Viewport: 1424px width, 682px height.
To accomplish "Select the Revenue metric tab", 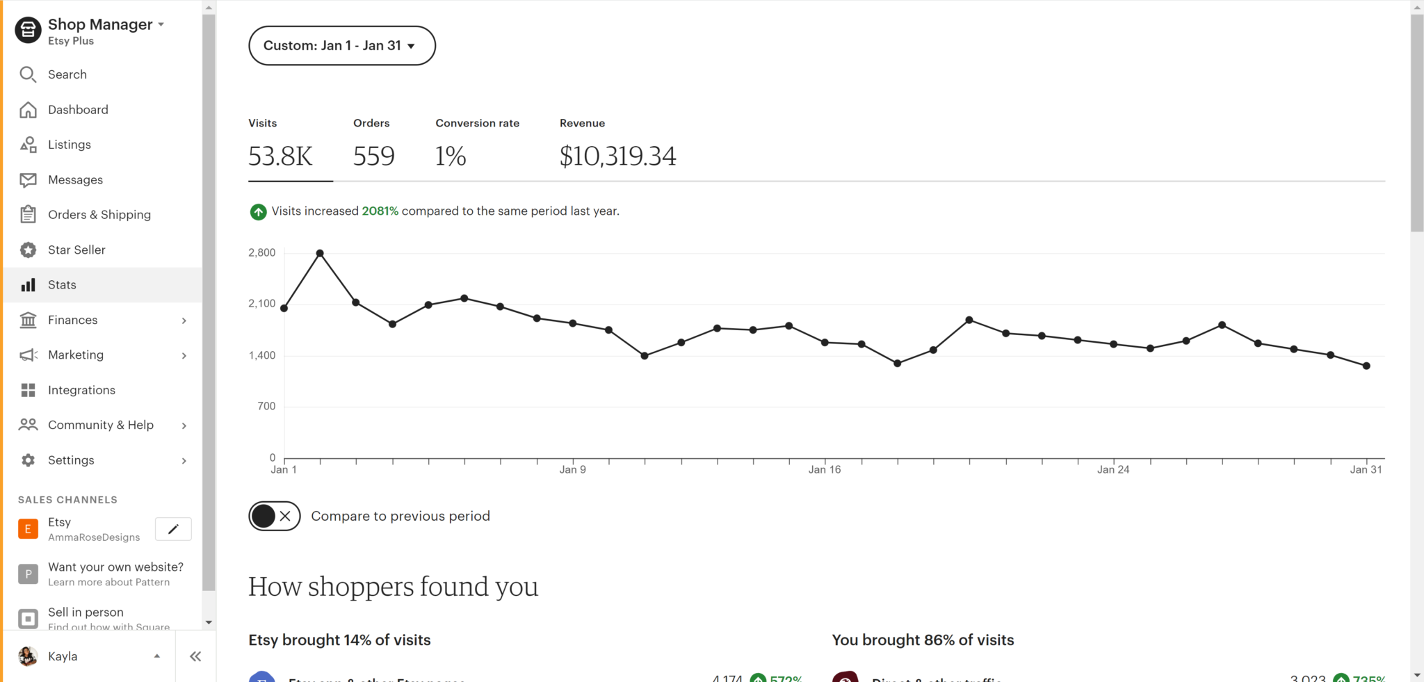I will [617, 146].
